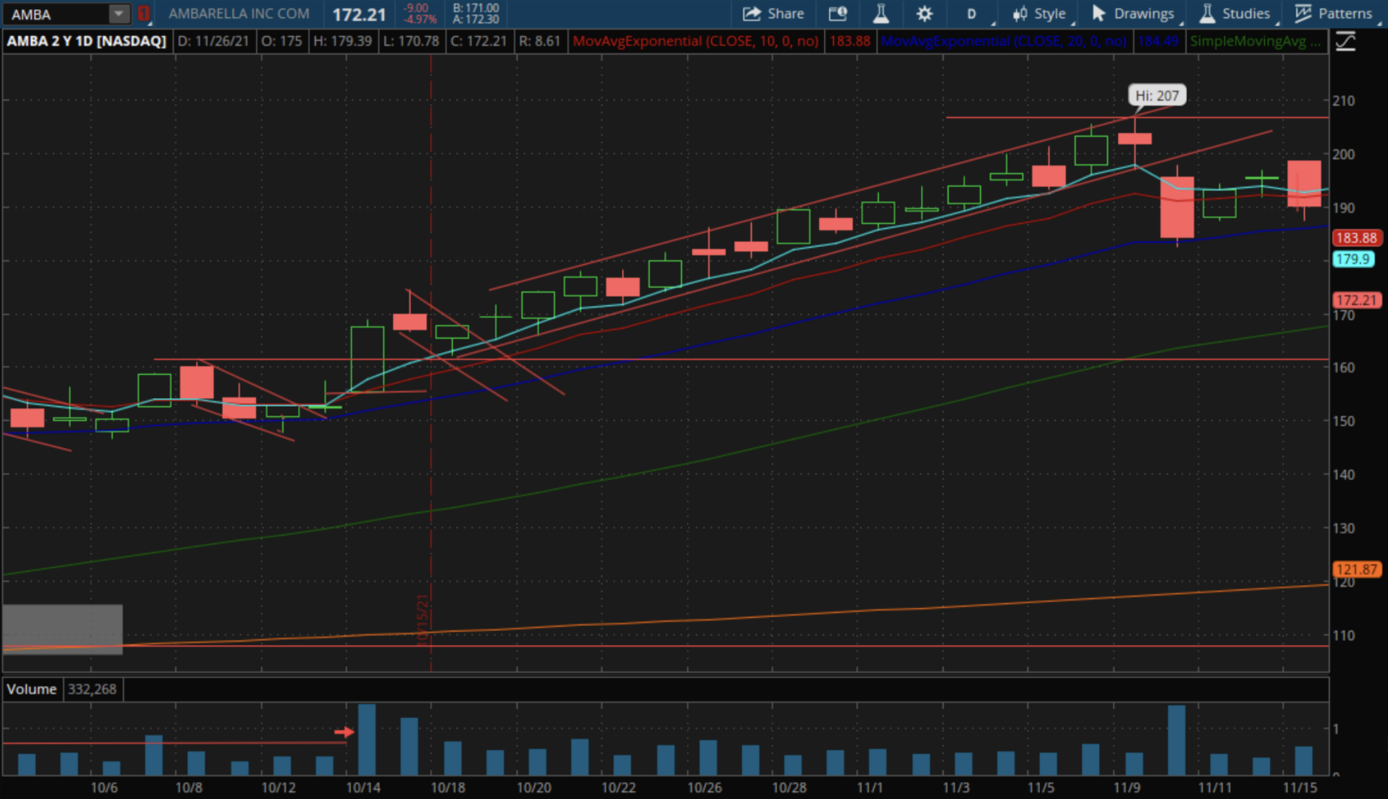
Task: Open the calendar alert icon next to Share
Action: (x=837, y=13)
